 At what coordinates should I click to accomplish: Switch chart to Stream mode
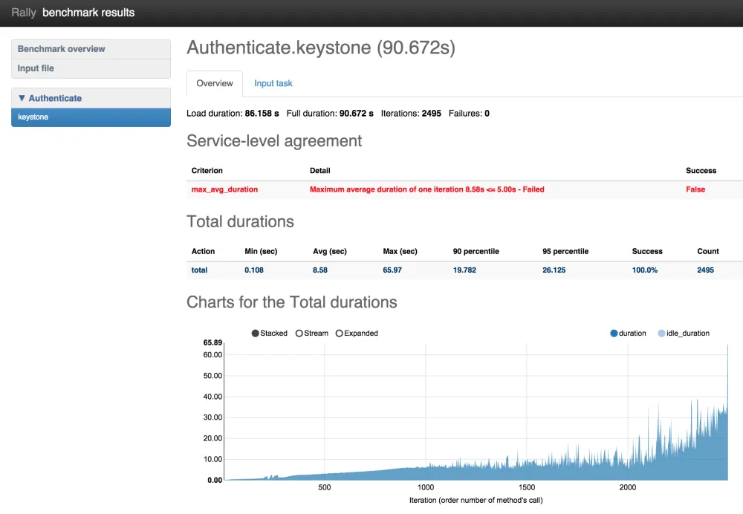pos(299,334)
